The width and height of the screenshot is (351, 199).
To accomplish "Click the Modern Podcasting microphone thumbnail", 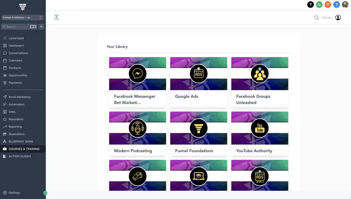I will tap(137, 128).
